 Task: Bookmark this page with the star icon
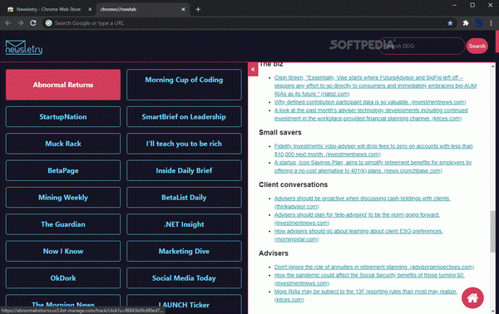point(450,23)
